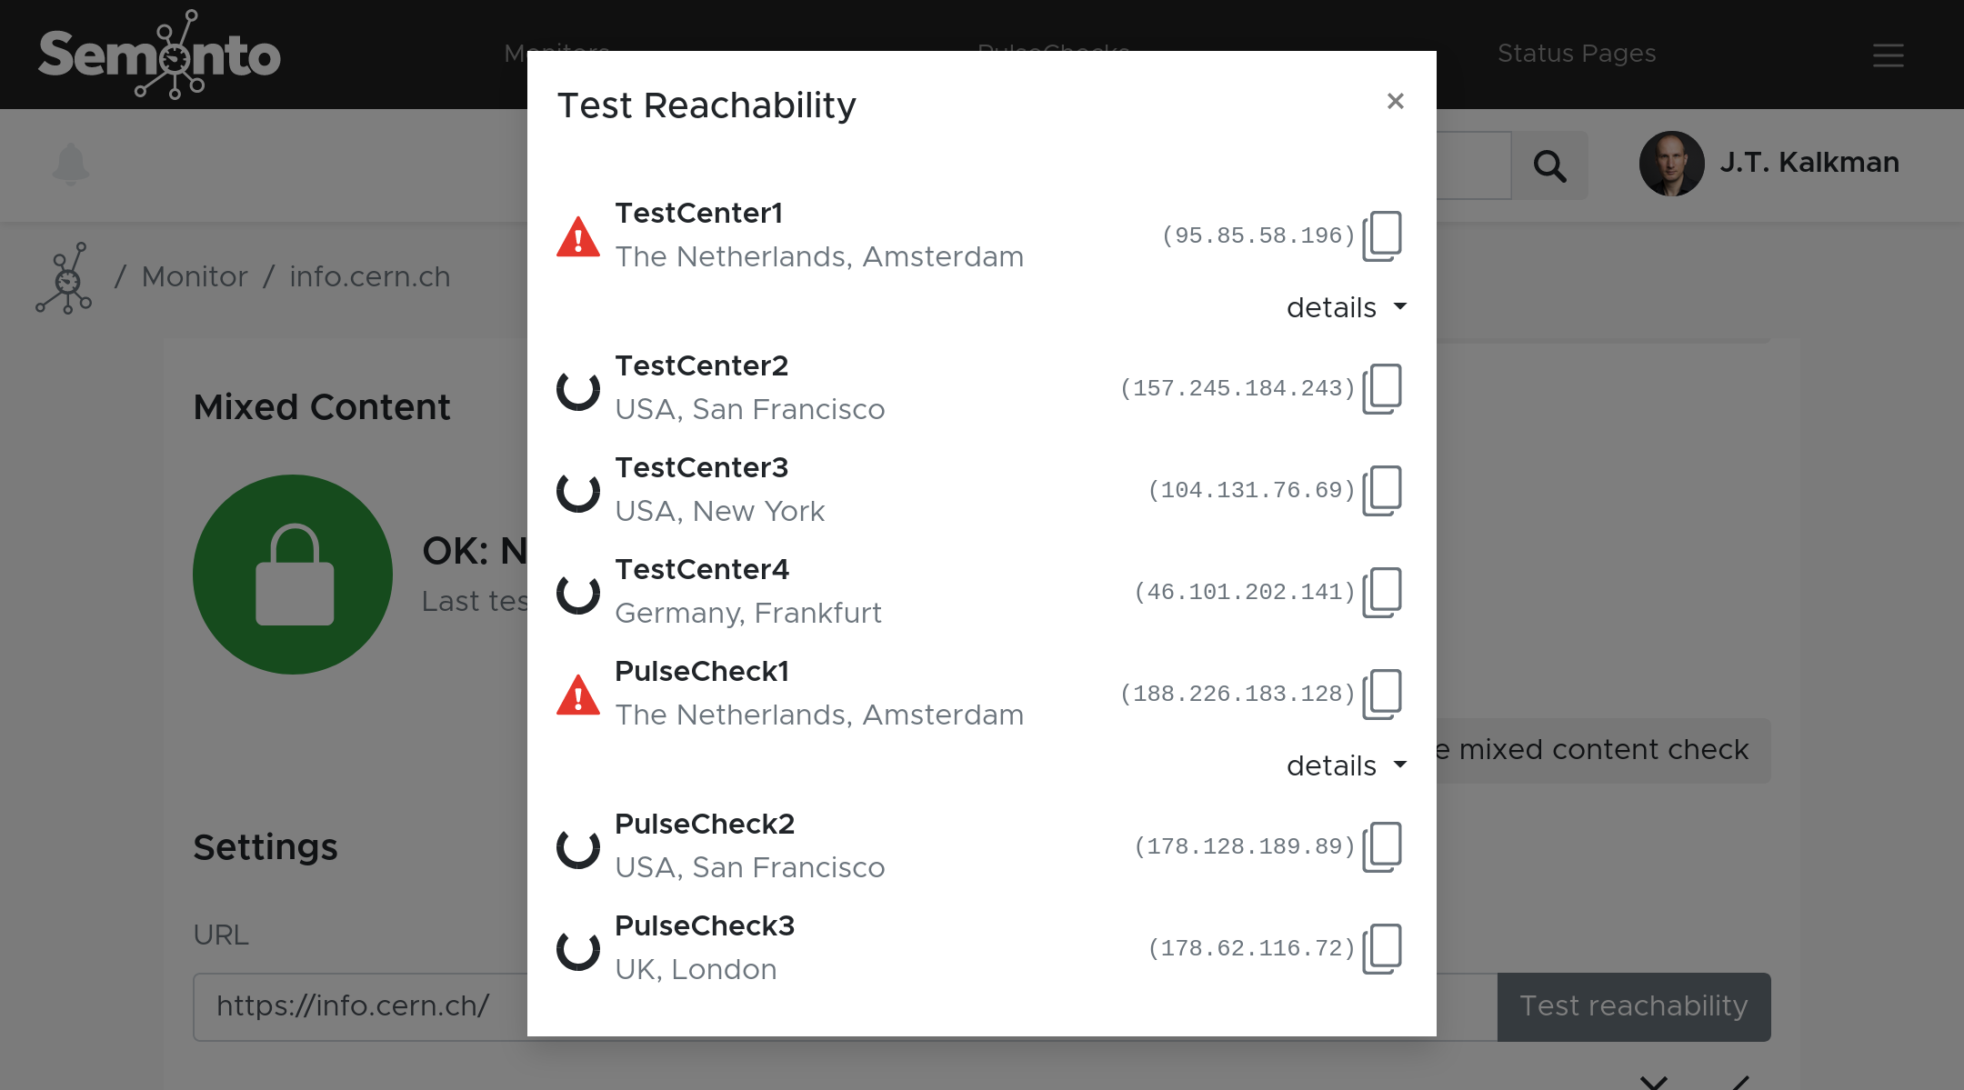Click the warning icon next to TestCenter1
The image size is (1964, 1090).
(578, 238)
